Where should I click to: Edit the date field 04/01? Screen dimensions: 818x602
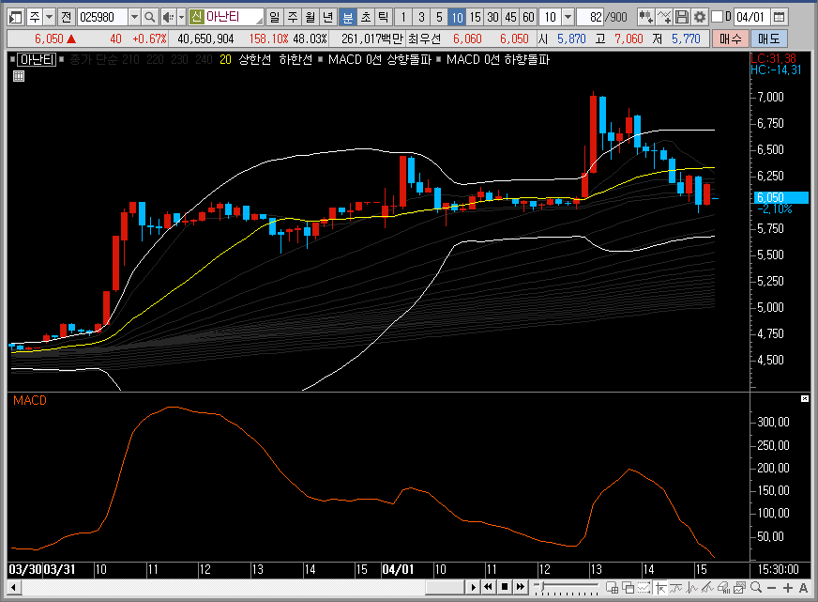point(751,17)
